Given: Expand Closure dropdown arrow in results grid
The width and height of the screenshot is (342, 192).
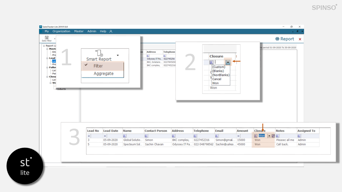Looking at the screenshot, I should [269, 136].
